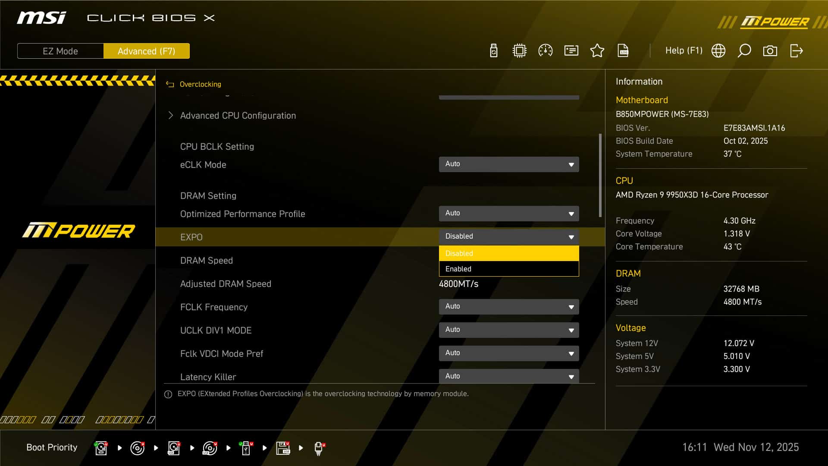Select the EXPO setting row label
Screen dimensions: 828x466
tap(191, 237)
